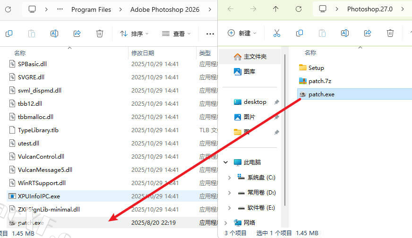Select the Setup folder in file list
Image resolution: width=412 pixels, height=238 pixels.
click(316, 68)
